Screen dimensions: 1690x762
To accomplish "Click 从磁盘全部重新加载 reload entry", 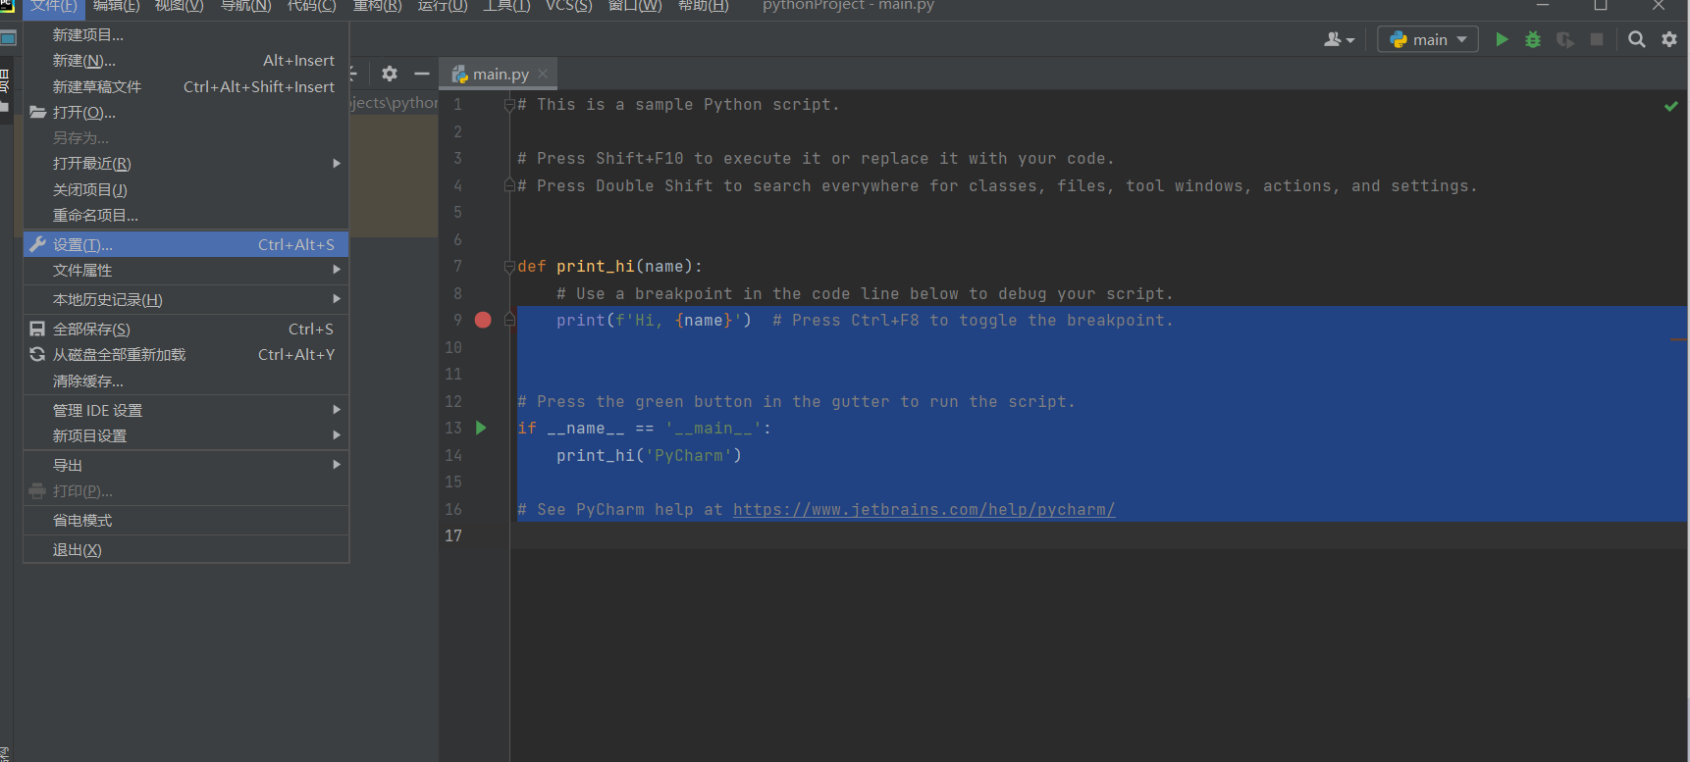I will (186, 354).
